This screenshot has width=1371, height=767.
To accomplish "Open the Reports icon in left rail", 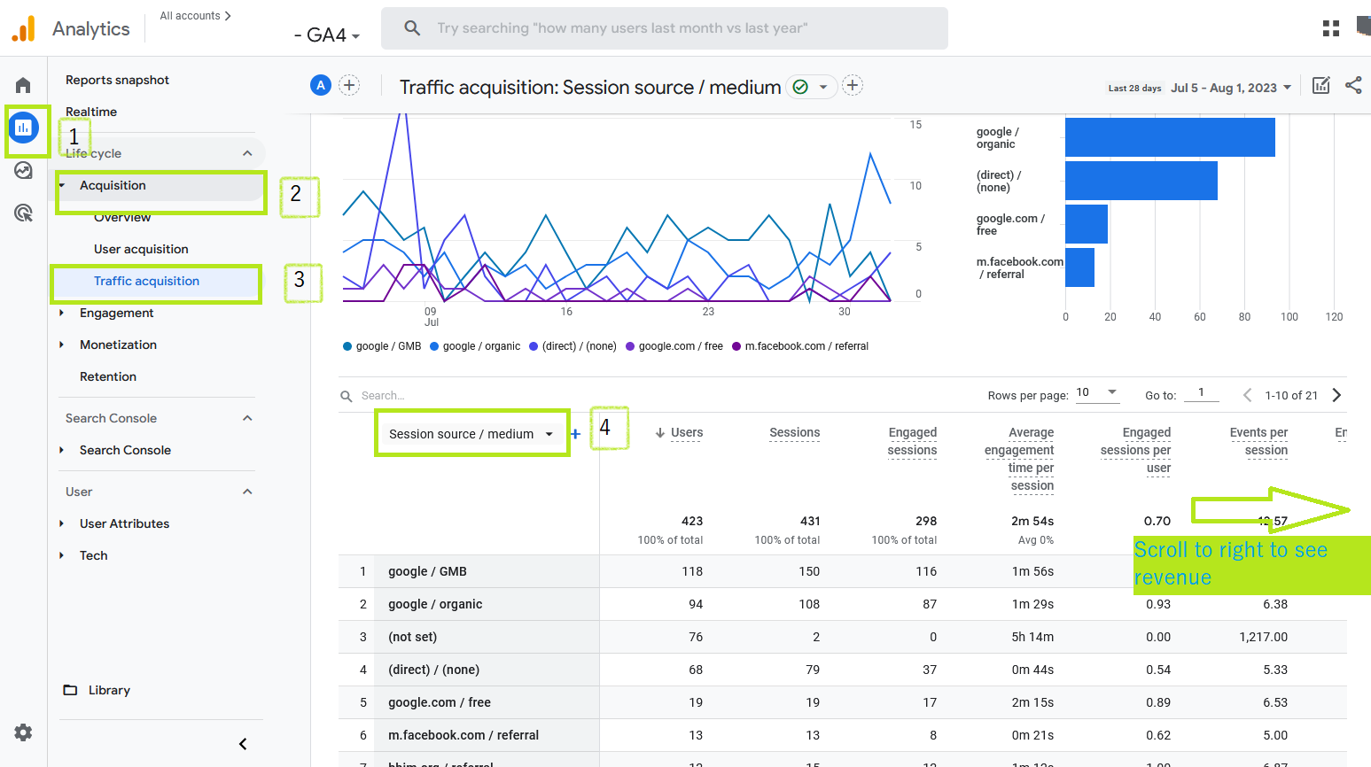I will point(24,128).
